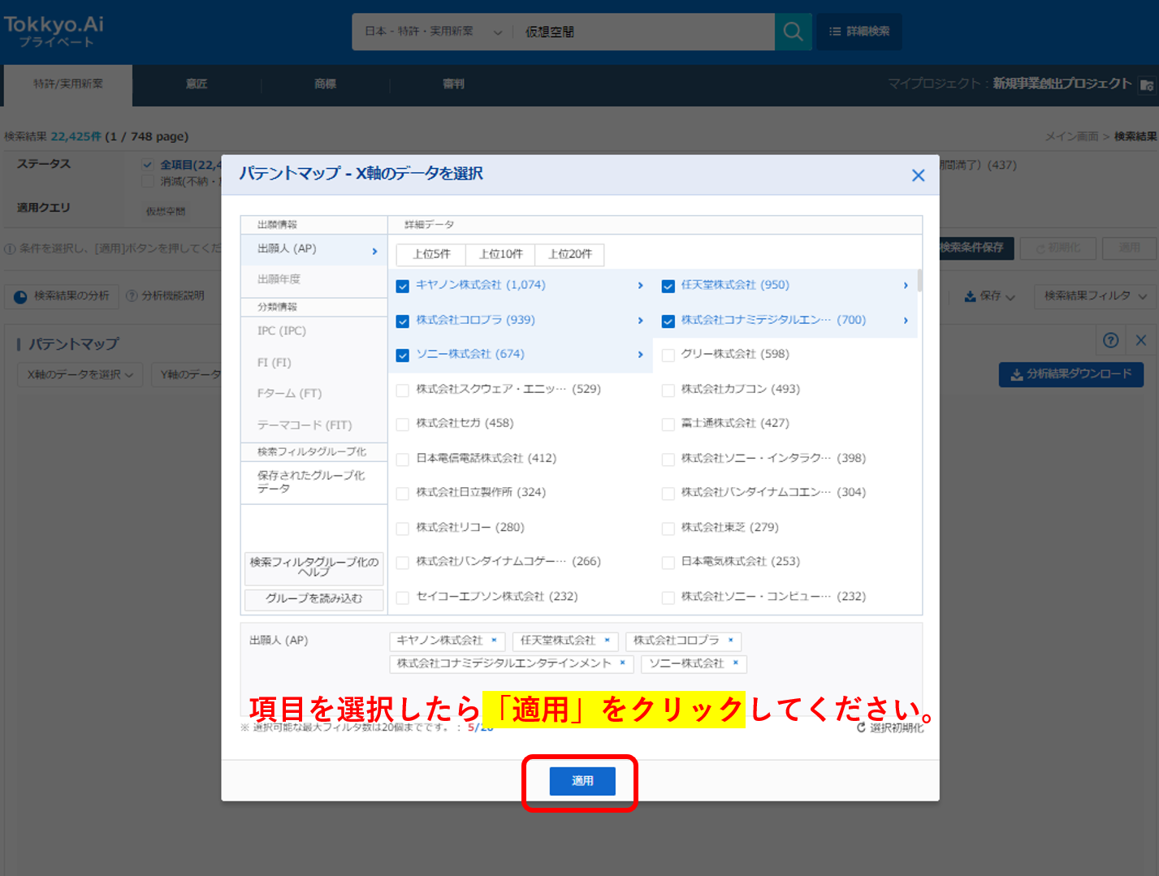Click 上位5件 button
This screenshot has height=876, width=1159.
[431, 254]
